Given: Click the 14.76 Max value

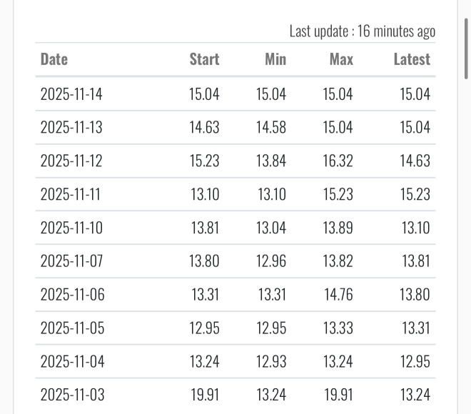Looking at the screenshot, I should [x=338, y=295].
